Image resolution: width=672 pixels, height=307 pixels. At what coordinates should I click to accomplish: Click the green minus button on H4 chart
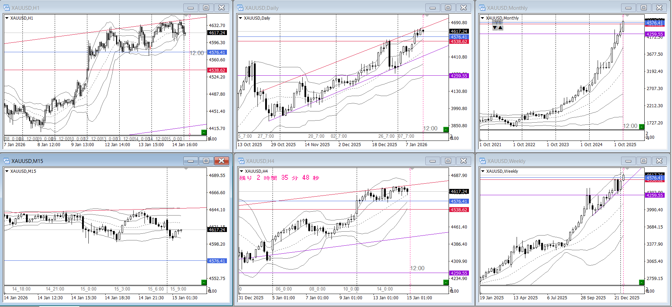446,282
